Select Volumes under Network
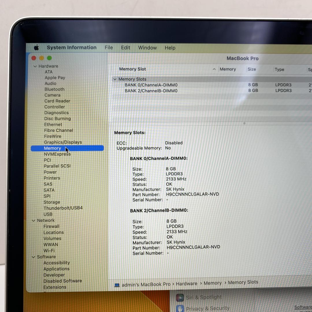Screen dimensions: 312x312 (x=53, y=238)
